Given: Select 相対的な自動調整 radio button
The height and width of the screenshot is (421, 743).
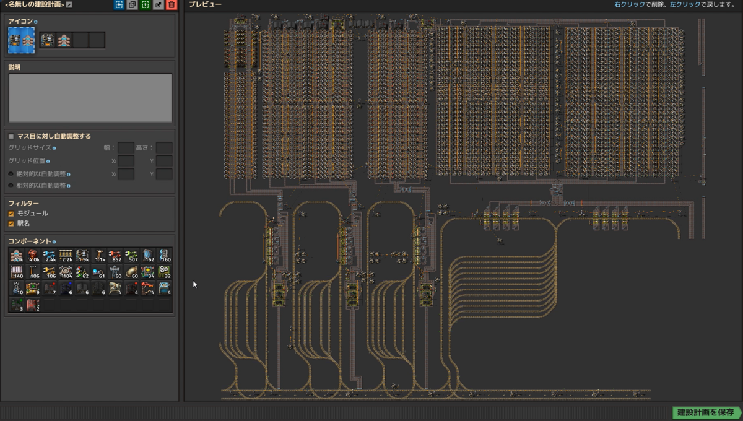Looking at the screenshot, I should pyautogui.click(x=11, y=185).
